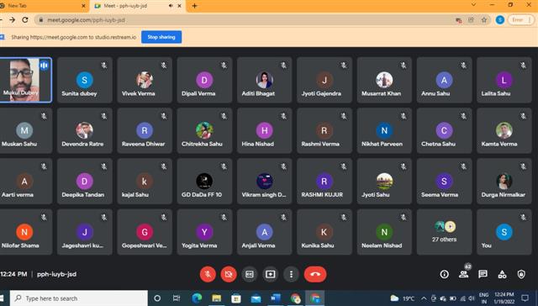Bookmark this page with star icon

(x=484, y=20)
